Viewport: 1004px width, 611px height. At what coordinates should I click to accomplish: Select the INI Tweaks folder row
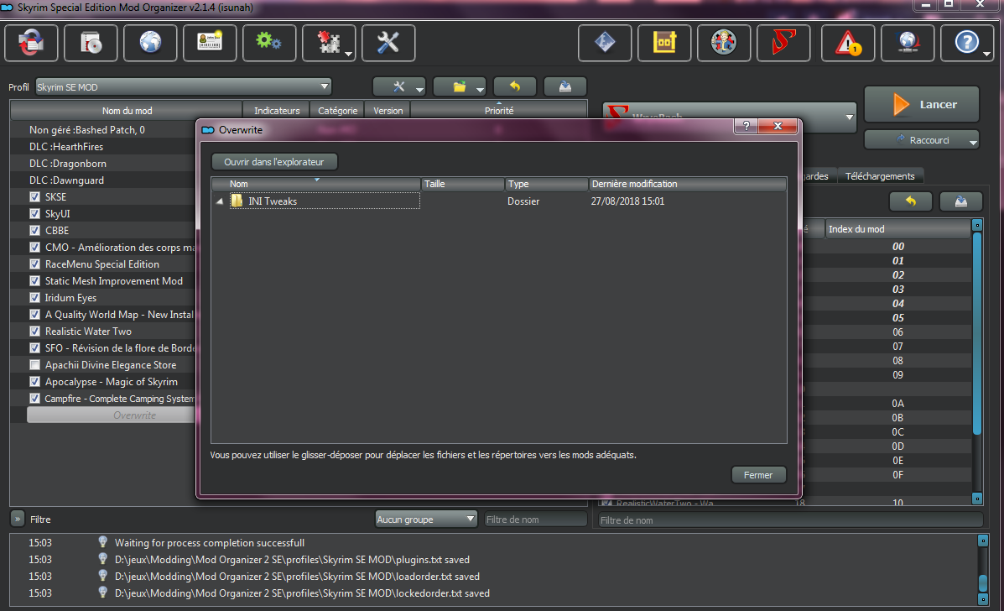[x=499, y=201]
